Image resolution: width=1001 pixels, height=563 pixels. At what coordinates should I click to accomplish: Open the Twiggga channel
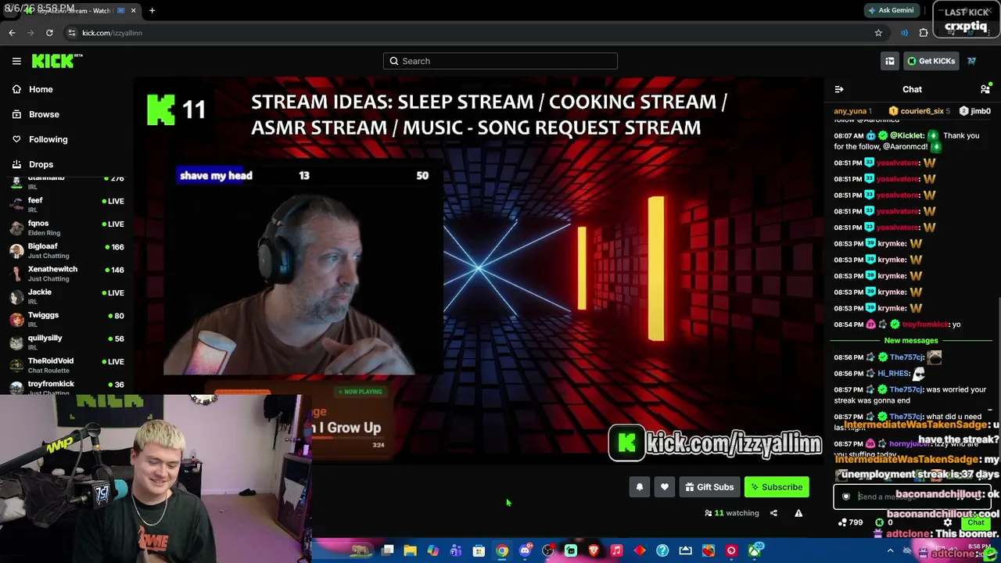pos(66,319)
